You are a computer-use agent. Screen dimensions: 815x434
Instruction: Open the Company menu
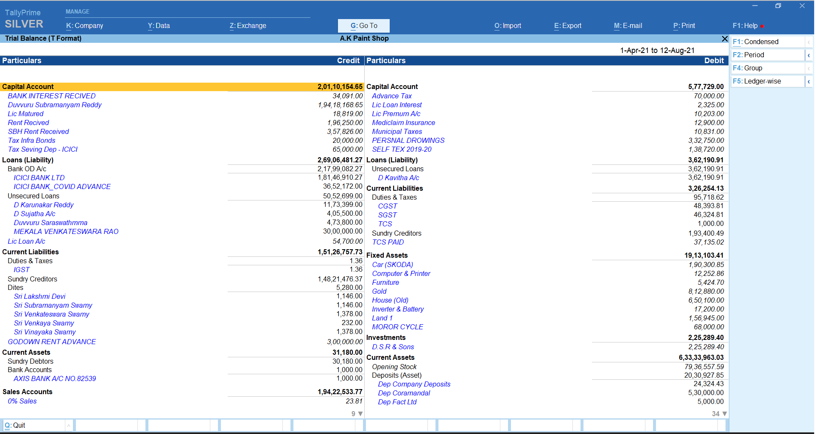tap(85, 26)
